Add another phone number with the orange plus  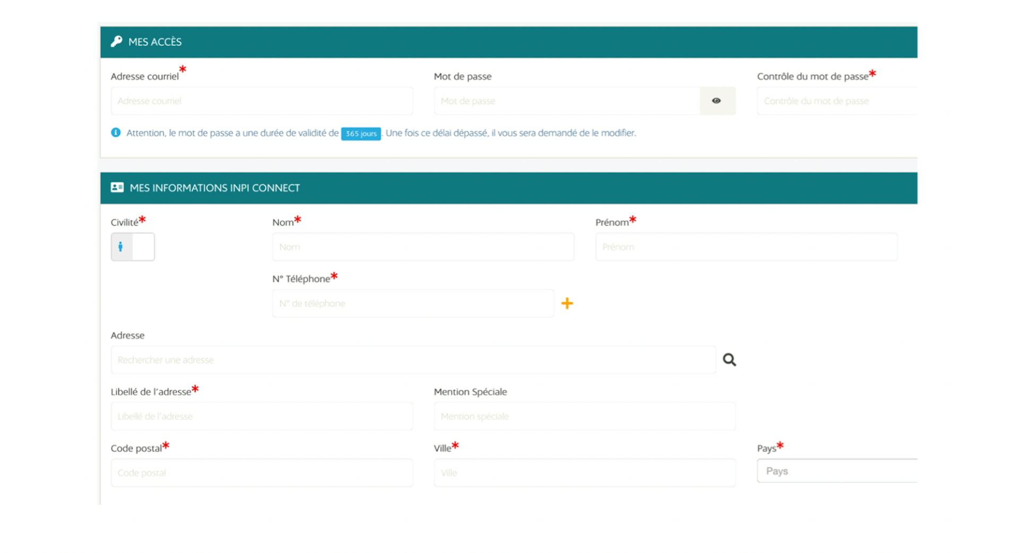[567, 304]
